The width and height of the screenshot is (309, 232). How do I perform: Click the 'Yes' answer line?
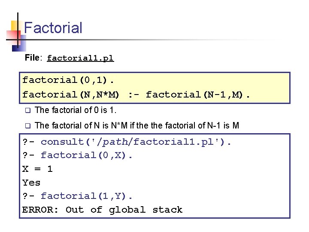click(31, 183)
